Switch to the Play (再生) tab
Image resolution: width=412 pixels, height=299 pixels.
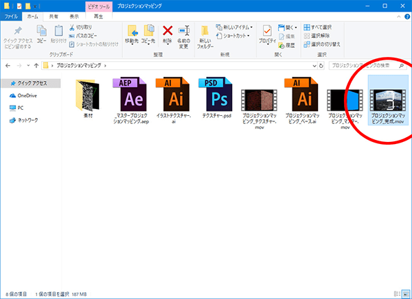coord(98,16)
